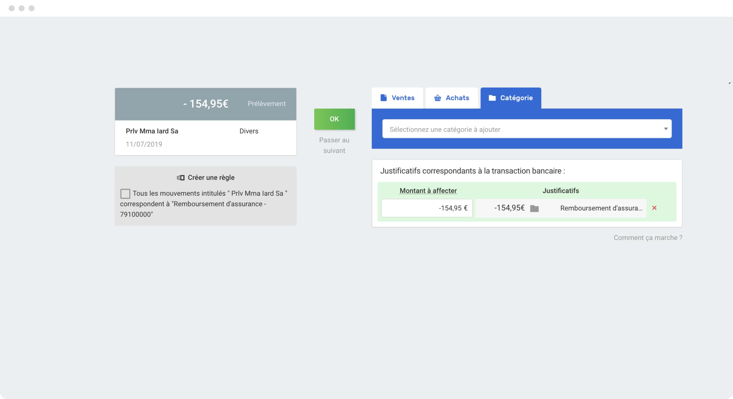Enable the Prlv Mma Iard Sa rule checkbox
The width and height of the screenshot is (733, 399).
click(x=125, y=194)
